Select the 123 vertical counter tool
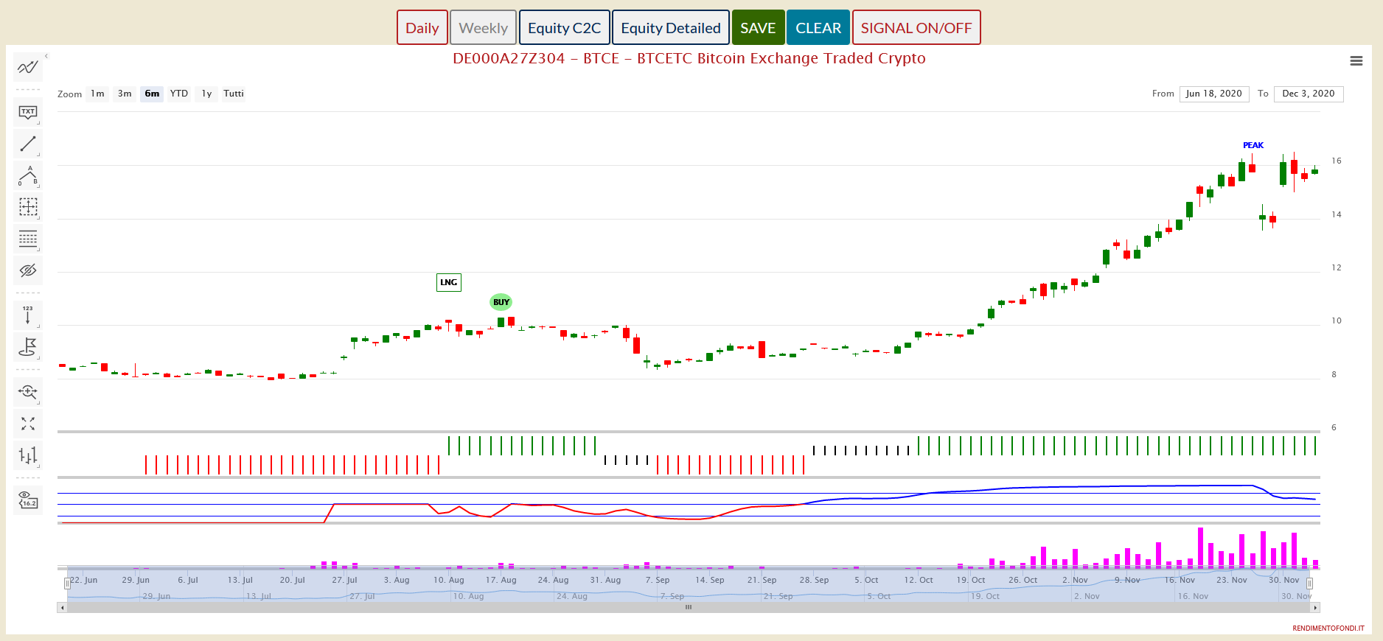This screenshot has height=641, width=1383. pos(28,315)
